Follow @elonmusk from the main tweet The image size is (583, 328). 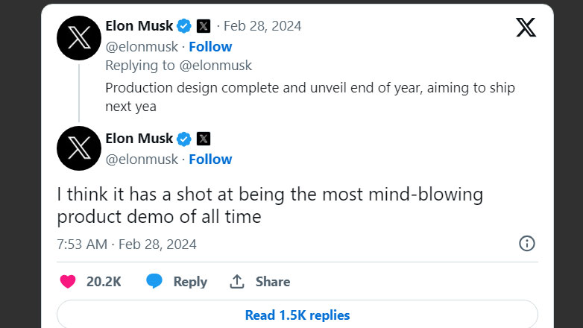click(210, 159)
